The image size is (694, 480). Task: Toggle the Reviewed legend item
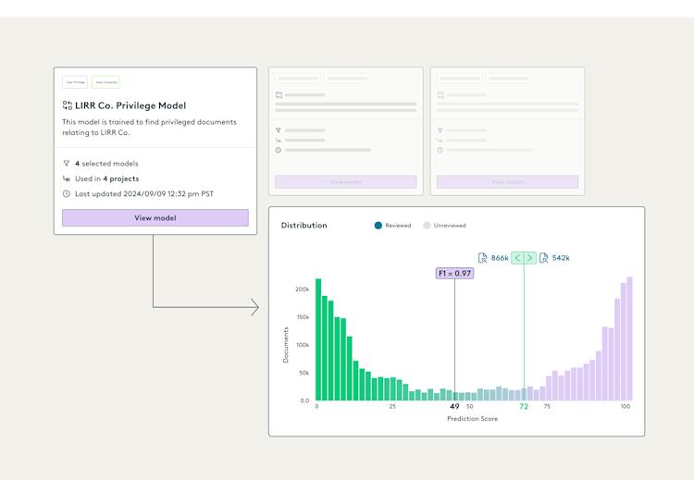(x=392, y=225)
